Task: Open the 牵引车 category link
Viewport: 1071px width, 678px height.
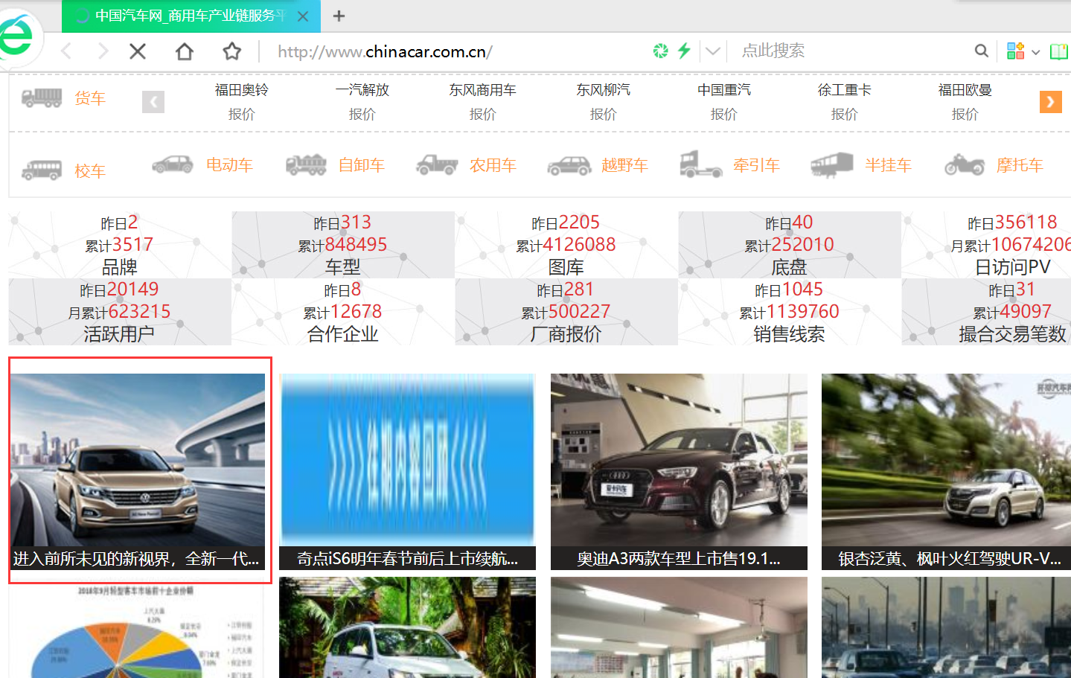Action: (756, 165)
